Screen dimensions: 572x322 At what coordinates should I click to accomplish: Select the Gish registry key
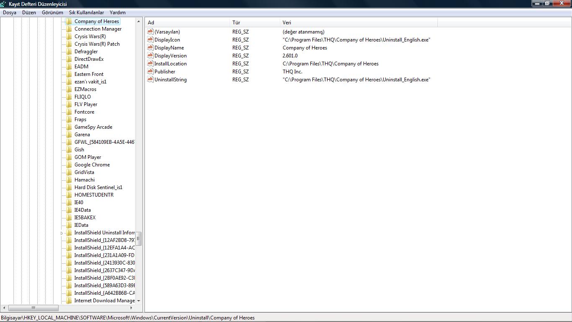click(x=79, y=150)
